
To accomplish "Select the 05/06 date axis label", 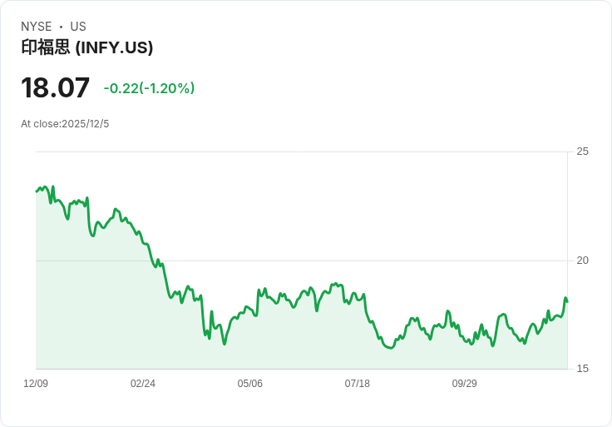I will (x=250, y=384).
